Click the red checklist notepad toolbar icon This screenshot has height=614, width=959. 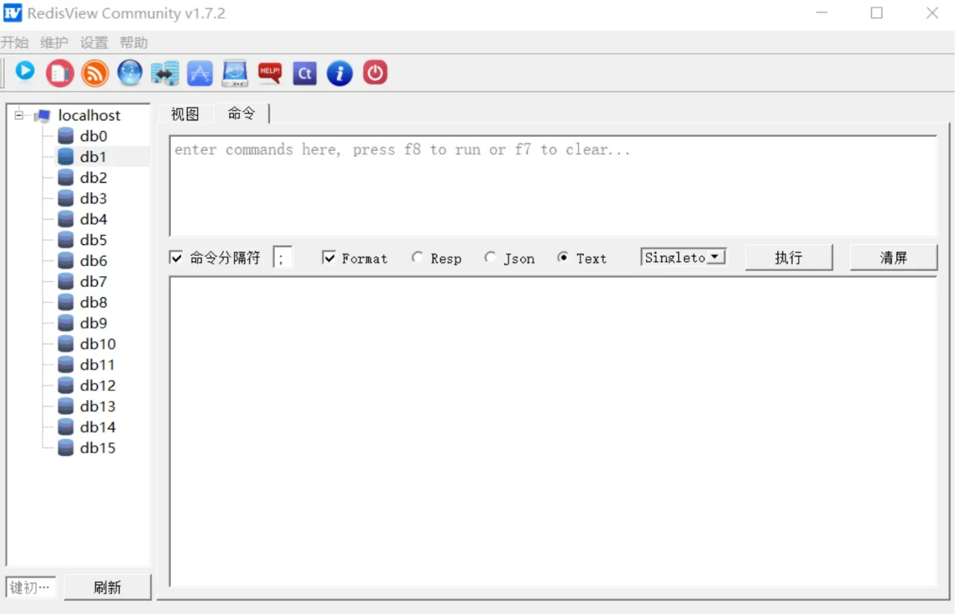[60, 73]
